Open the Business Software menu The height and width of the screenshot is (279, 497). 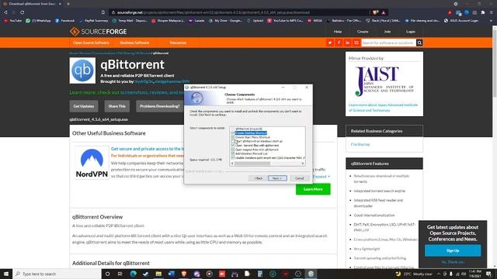(x=134, y=43)
